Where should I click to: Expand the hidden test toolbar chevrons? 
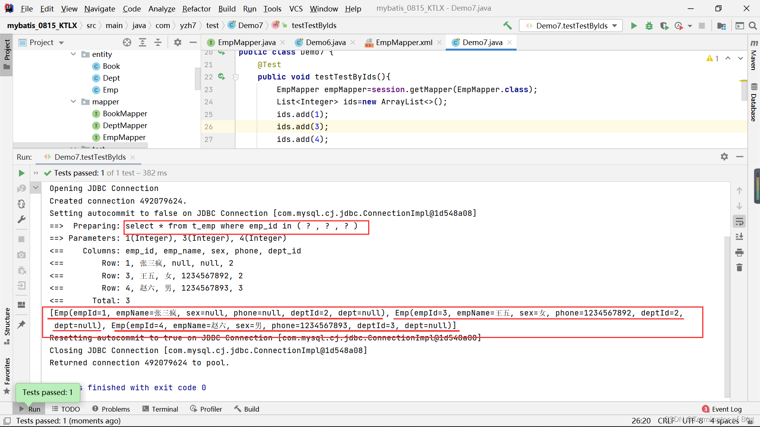(36, 173)
